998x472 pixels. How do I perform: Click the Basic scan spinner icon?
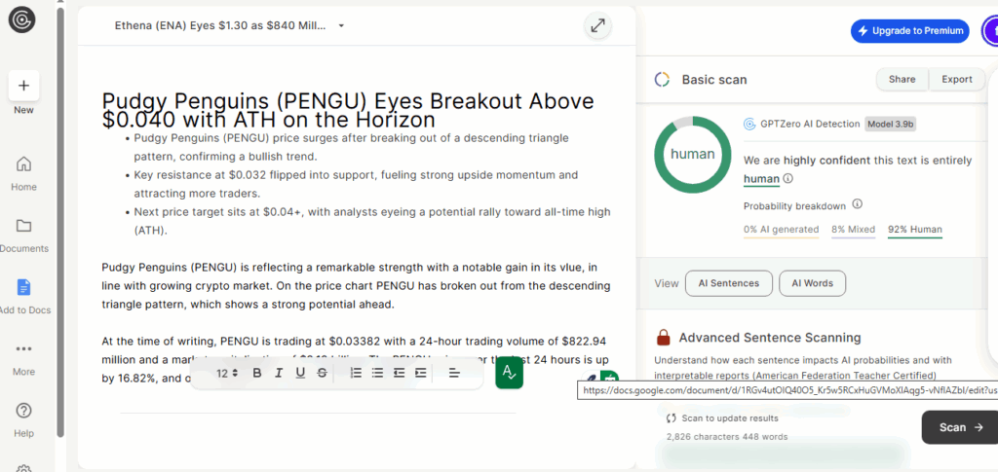coord(662,80)
